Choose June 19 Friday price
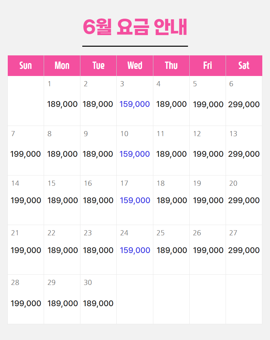Viewport: 270px width, 340px height. (208, 200)
